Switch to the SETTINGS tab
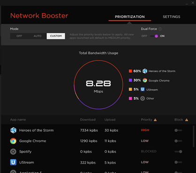The height and width of the screenshot is (173, 196). pos(172,17)
